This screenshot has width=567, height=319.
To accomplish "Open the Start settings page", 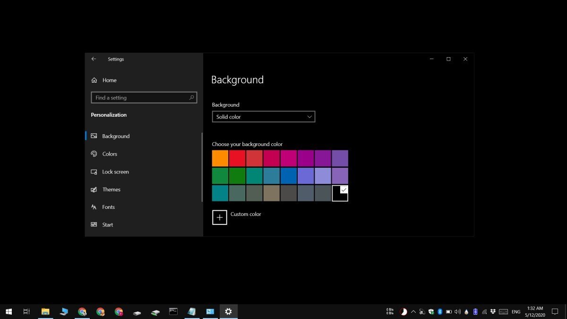I will tap(107, 225).
